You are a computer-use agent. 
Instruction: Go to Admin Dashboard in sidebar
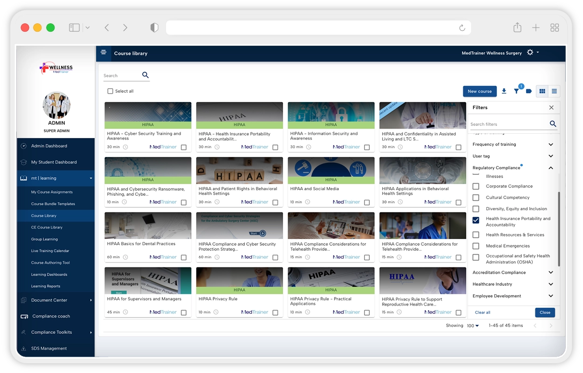coord(49,146)
